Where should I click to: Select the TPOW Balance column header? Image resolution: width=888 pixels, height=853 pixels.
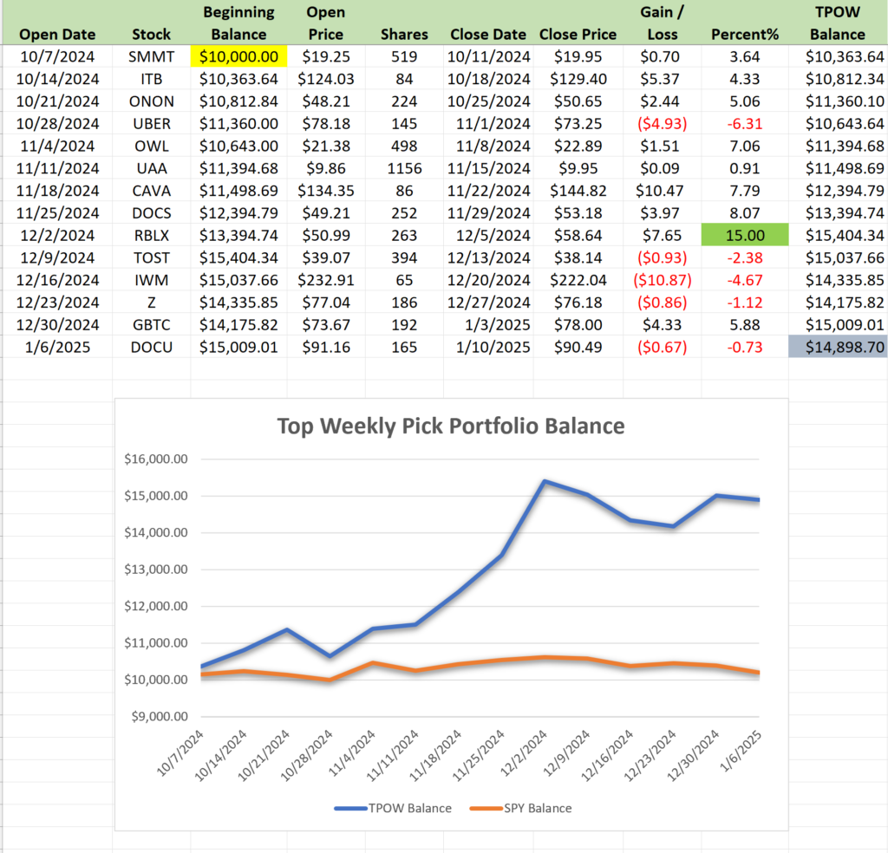pos(837,23)
